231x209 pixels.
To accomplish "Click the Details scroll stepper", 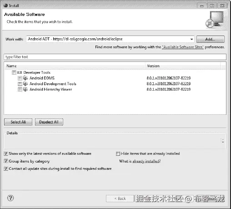I will tap(223, 141).
